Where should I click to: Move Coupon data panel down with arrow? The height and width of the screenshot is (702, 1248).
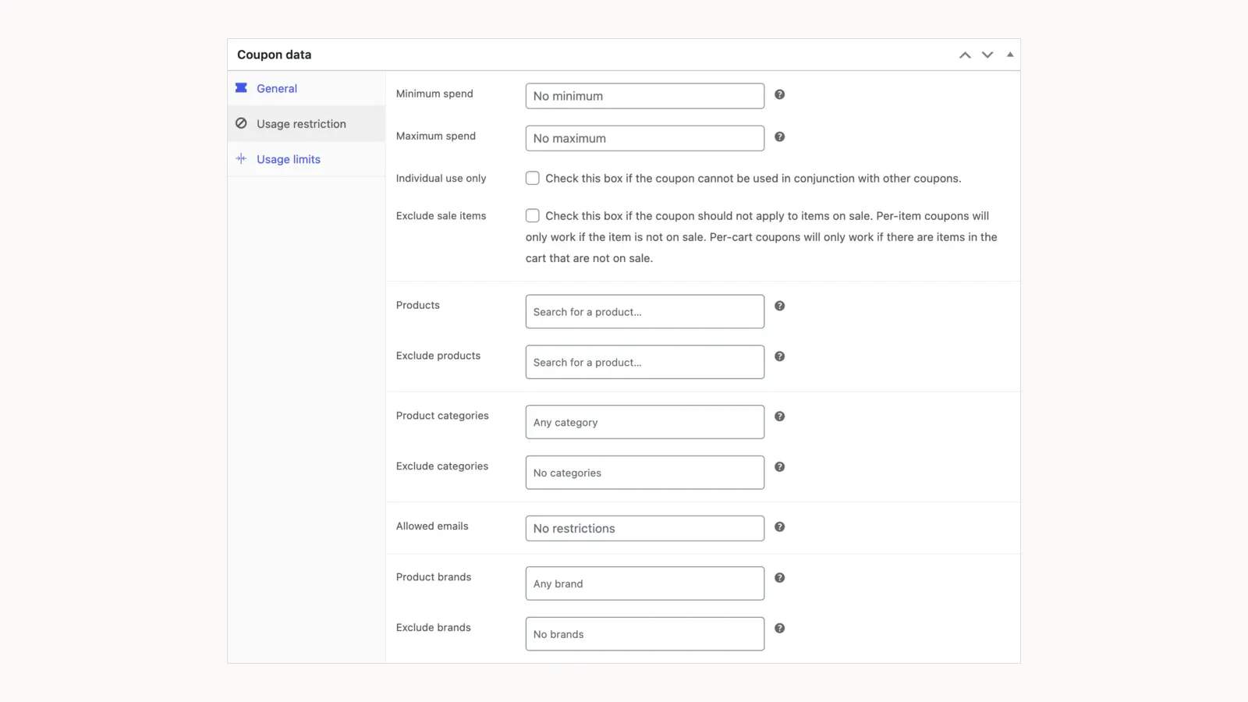pos(987,55)
